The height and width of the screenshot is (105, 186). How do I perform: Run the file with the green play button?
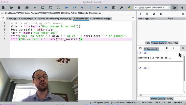point(35,8)
